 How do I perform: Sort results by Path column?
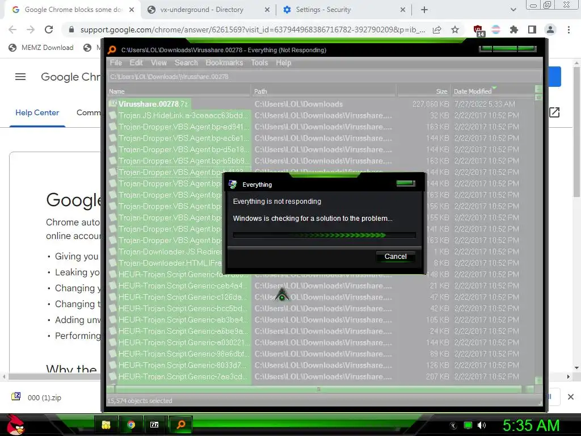point(324,91)
